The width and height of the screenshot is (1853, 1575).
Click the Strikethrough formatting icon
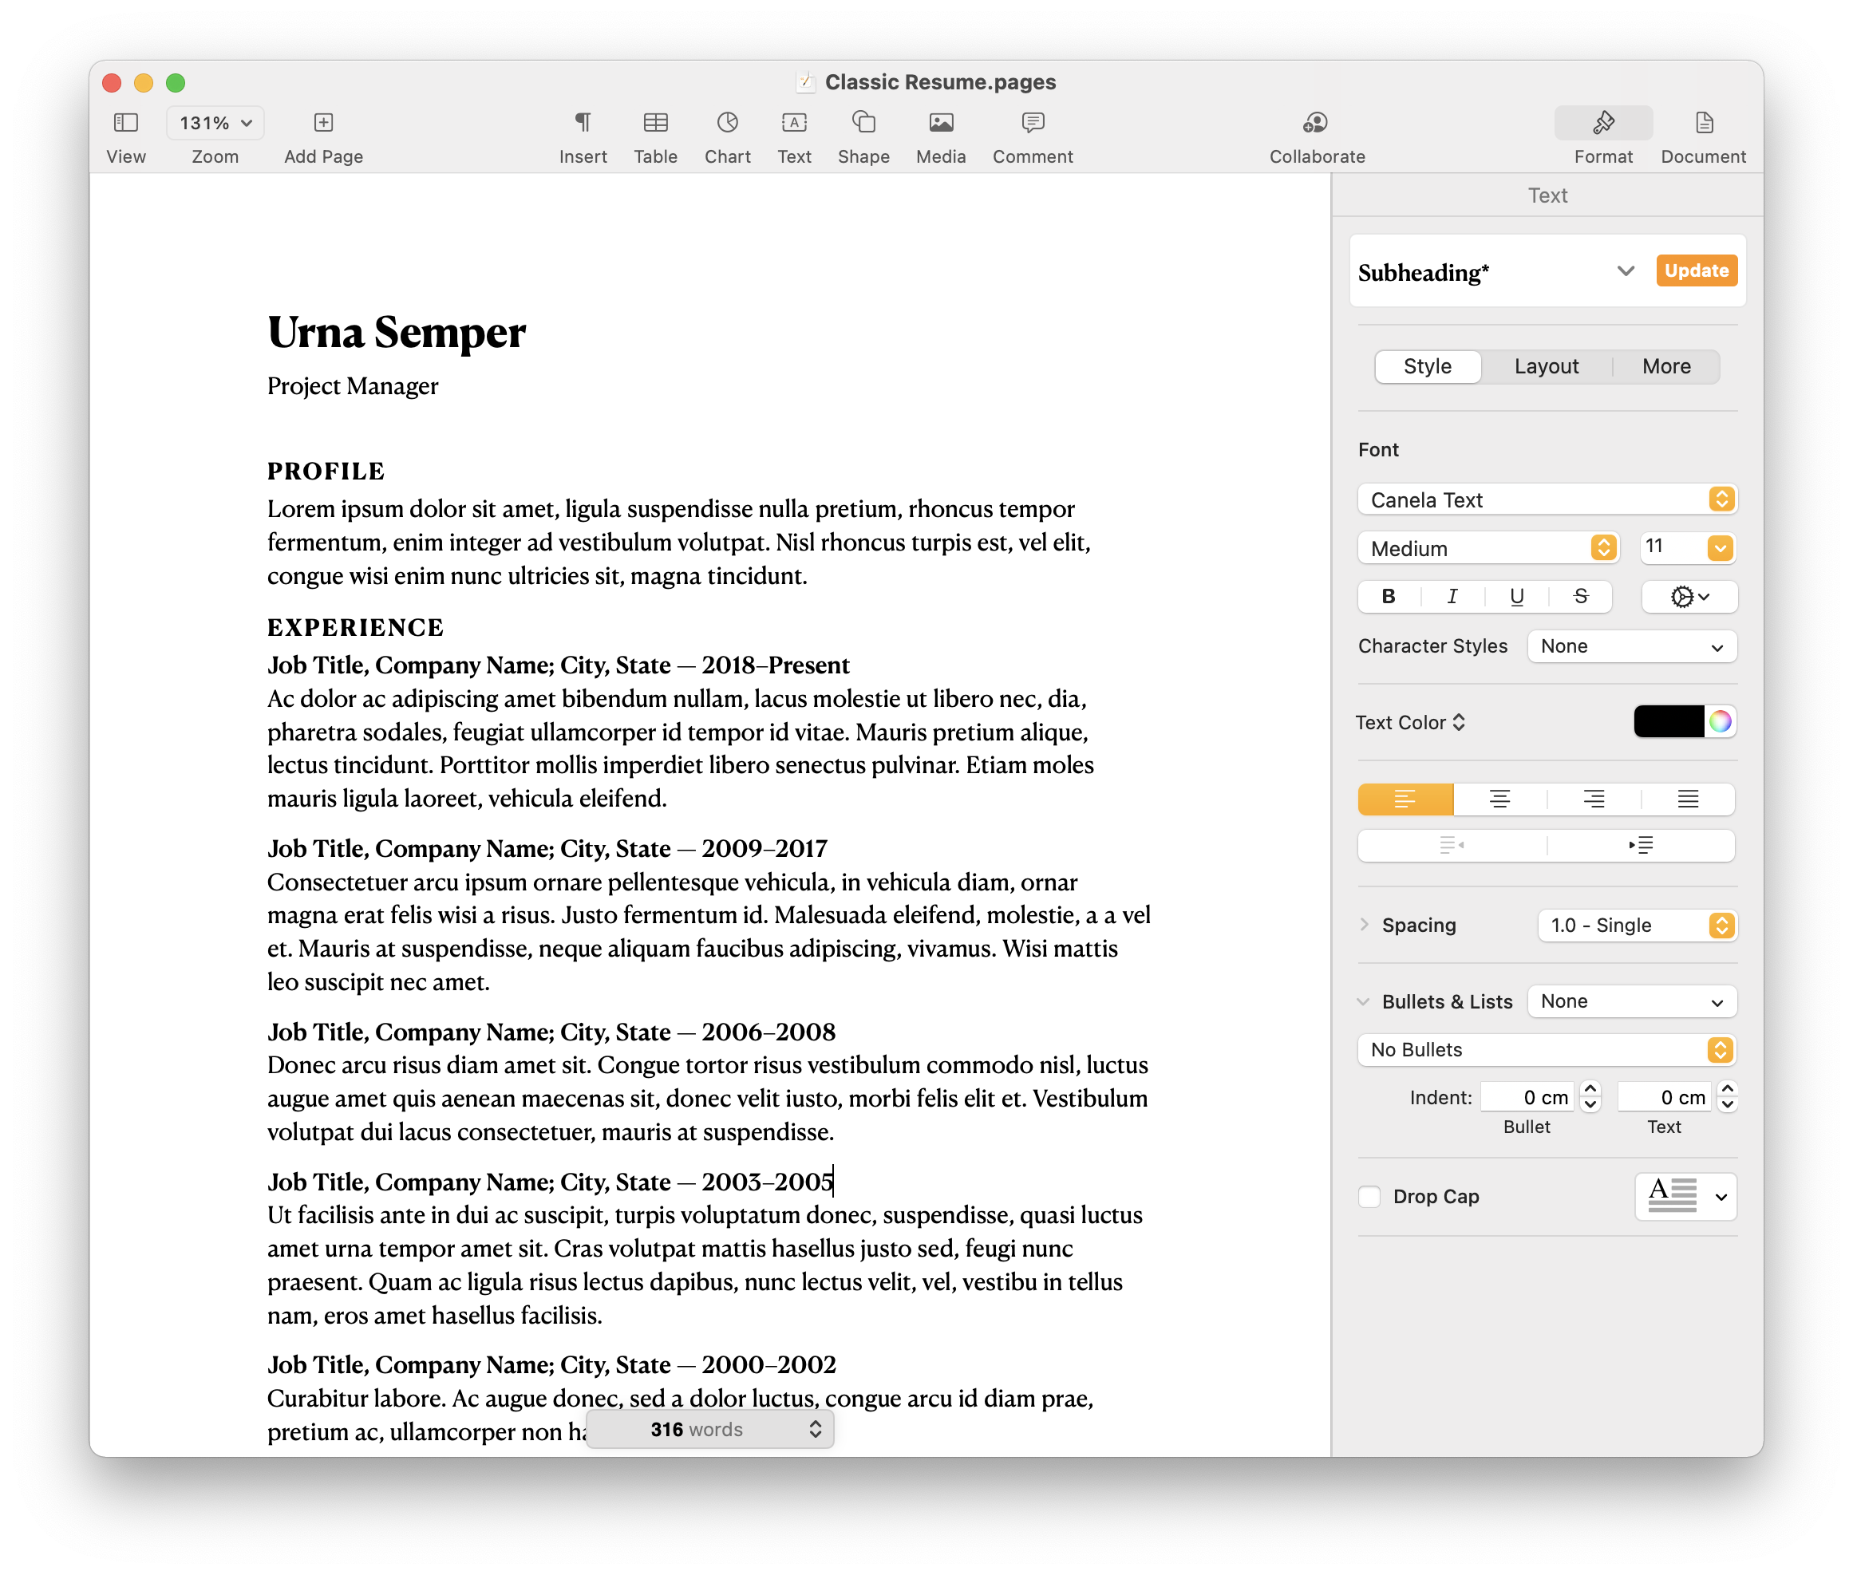(1579, 595)
